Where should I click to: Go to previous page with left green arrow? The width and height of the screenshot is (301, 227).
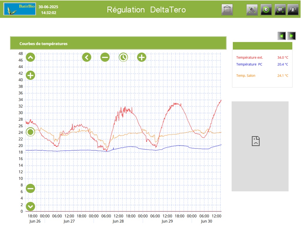(x=282, y=36)
